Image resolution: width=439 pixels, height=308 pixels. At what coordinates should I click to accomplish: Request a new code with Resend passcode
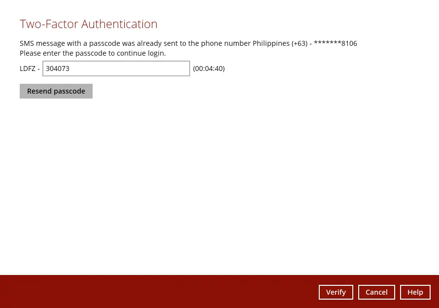click(x=56, y=91)
